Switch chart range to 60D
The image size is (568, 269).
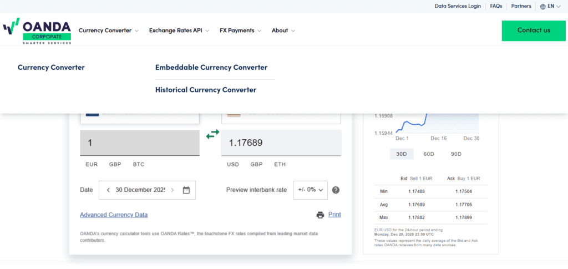[429, 154]
